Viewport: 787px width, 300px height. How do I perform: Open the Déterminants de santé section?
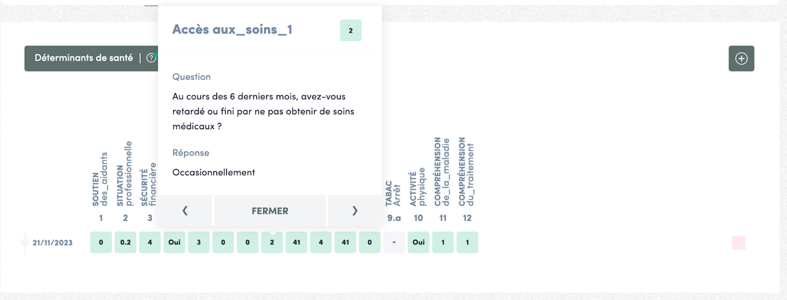tap(84, 58)
